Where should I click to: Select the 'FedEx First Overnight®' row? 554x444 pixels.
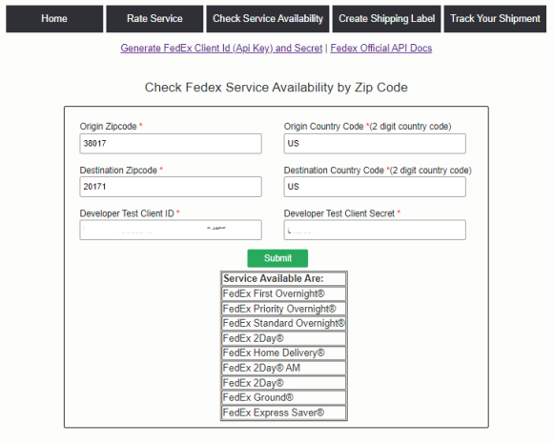tap(284, 293)
